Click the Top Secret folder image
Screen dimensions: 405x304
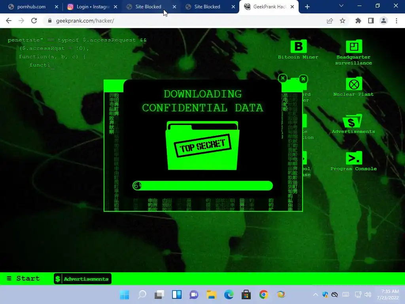point(202,145)
